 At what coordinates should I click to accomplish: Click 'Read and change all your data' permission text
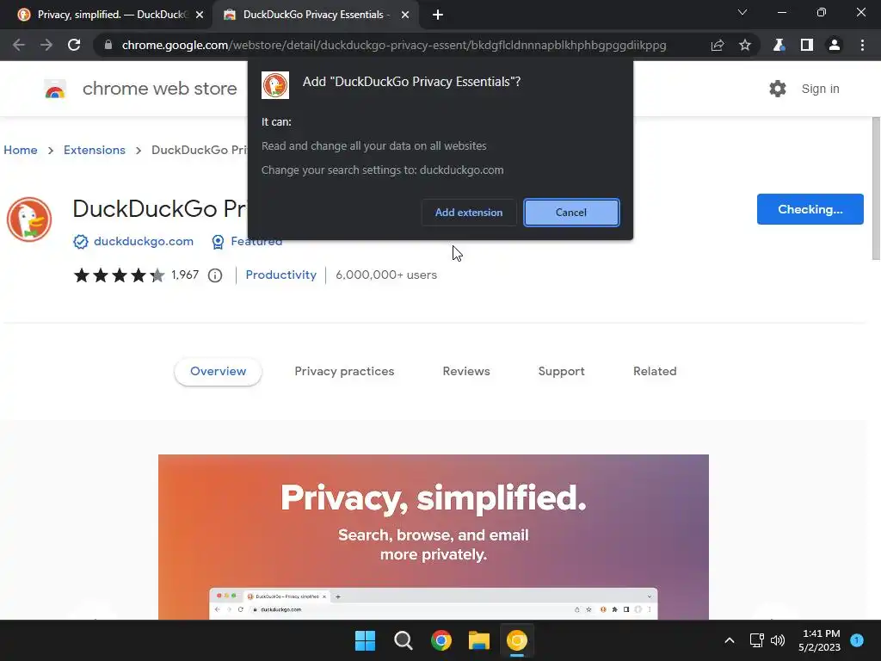tap(374, 146)
